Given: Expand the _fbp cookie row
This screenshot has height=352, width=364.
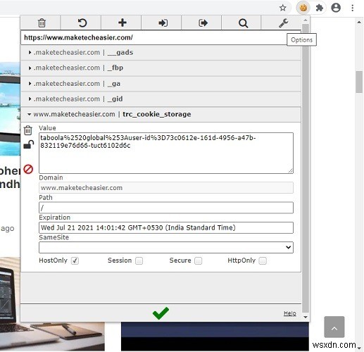Looking at the screenshot, I should [x=161, y=68].
